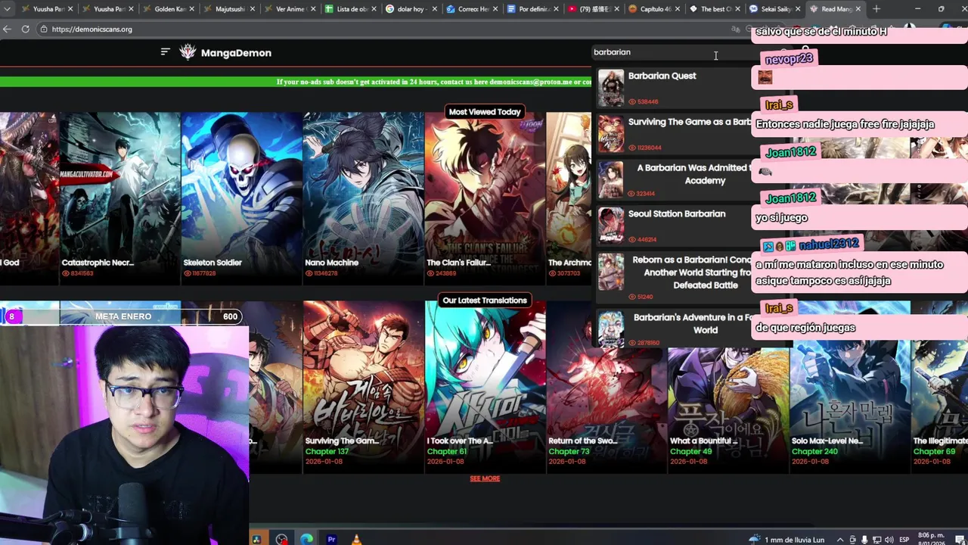Open the MangaDemon hamburger menu icon
968x545 pixels.
tap(165, 52)
